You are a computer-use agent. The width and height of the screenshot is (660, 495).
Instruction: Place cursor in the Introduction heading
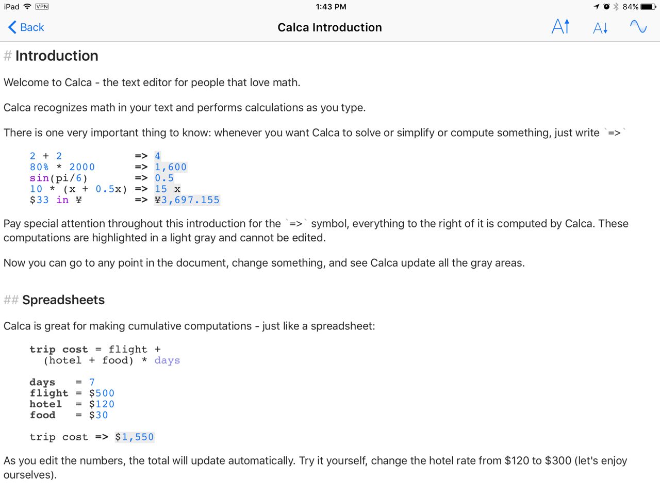57,56
